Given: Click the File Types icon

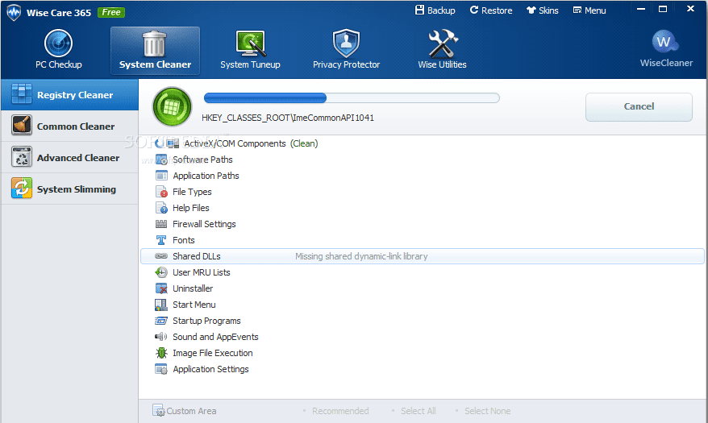Looking at the screenshot, I should [161, 192].
